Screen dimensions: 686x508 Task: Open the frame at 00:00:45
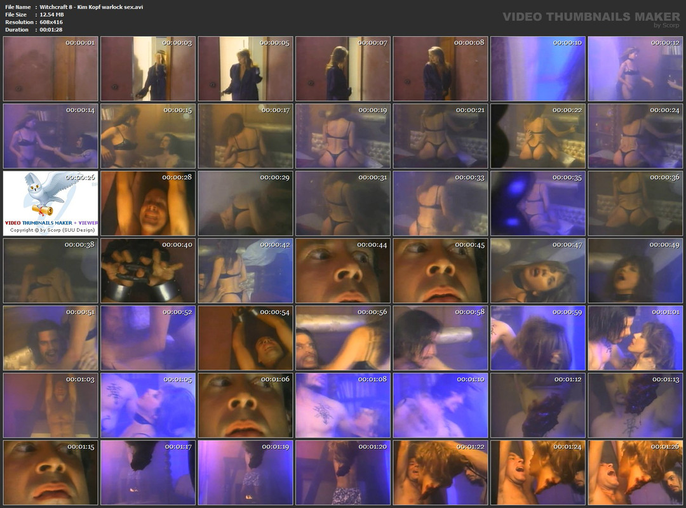tap(441, 271)
